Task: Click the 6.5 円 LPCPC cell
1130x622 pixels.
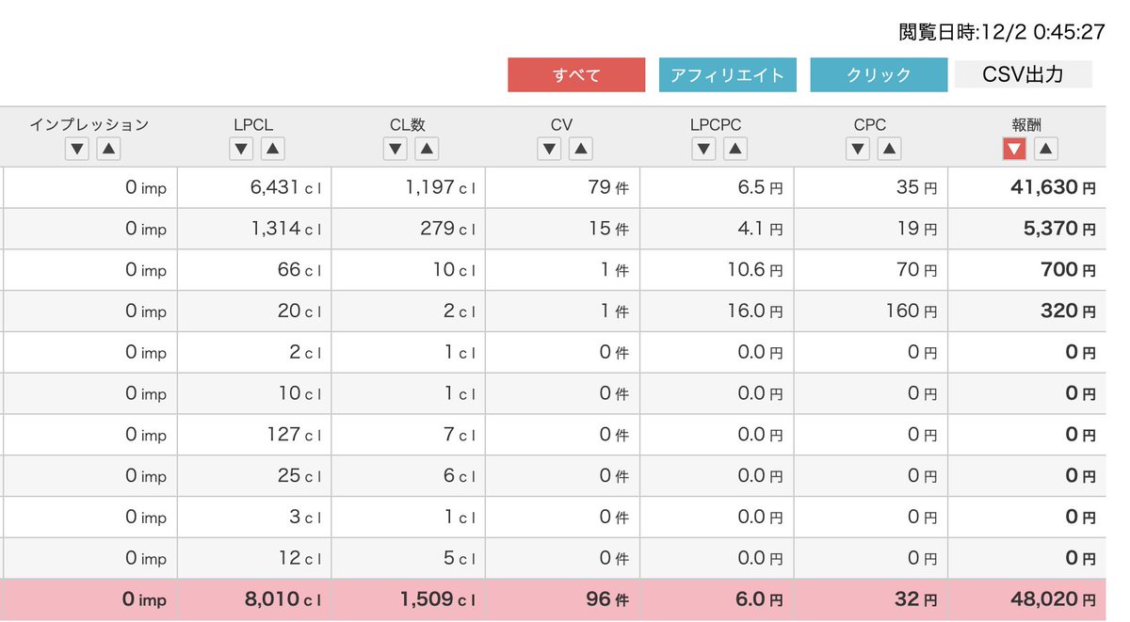Action: pos(717,187)
